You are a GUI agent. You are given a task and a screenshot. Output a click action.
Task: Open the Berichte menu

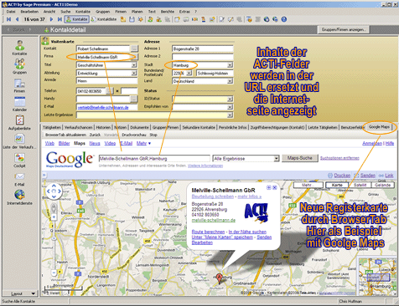[168, 12]
